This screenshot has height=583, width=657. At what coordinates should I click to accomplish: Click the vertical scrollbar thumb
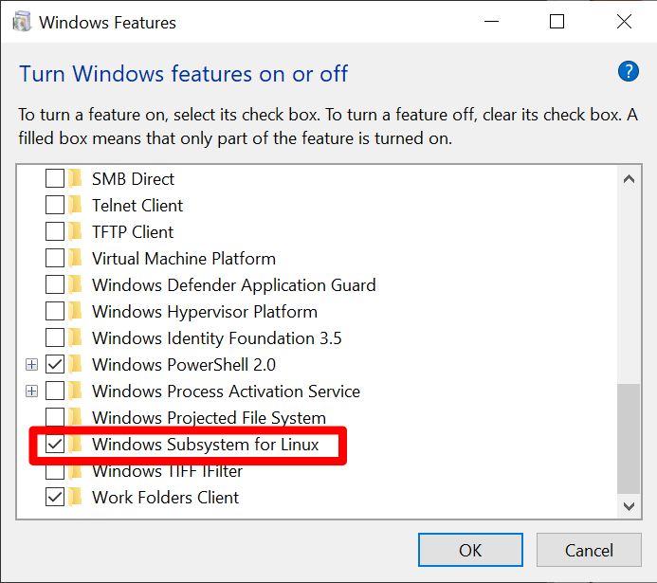click(x=628, y=438)
